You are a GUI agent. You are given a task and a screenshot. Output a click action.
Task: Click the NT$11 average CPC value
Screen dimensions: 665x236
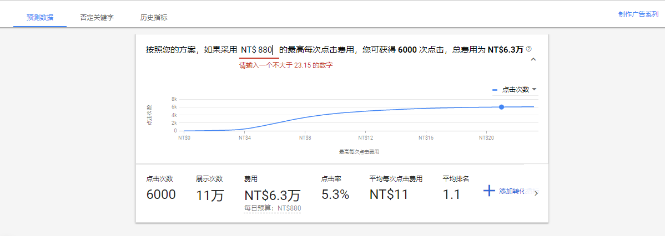[x=389, y=194]
